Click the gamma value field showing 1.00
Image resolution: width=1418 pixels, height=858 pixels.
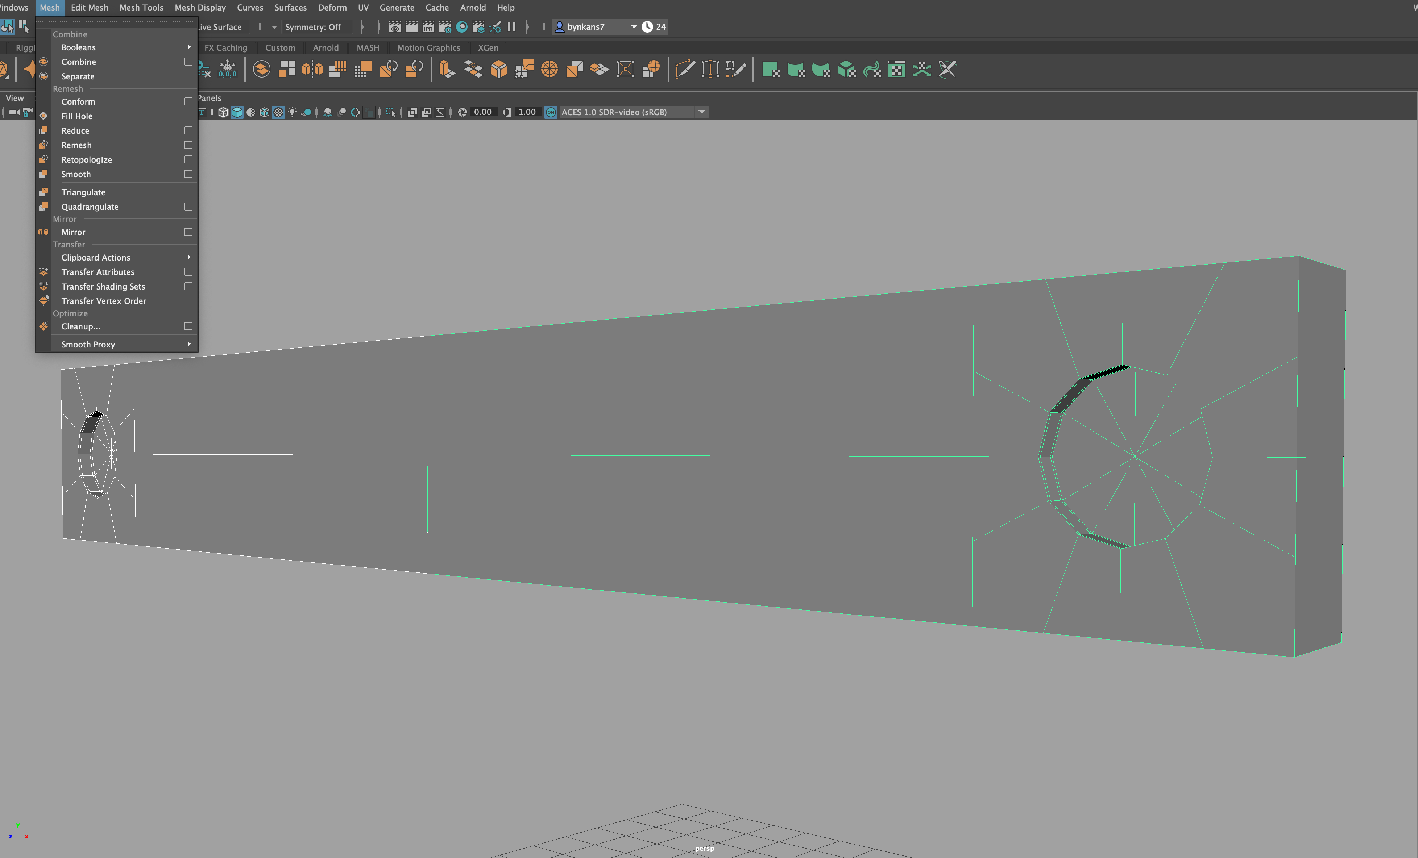point(527,112)
